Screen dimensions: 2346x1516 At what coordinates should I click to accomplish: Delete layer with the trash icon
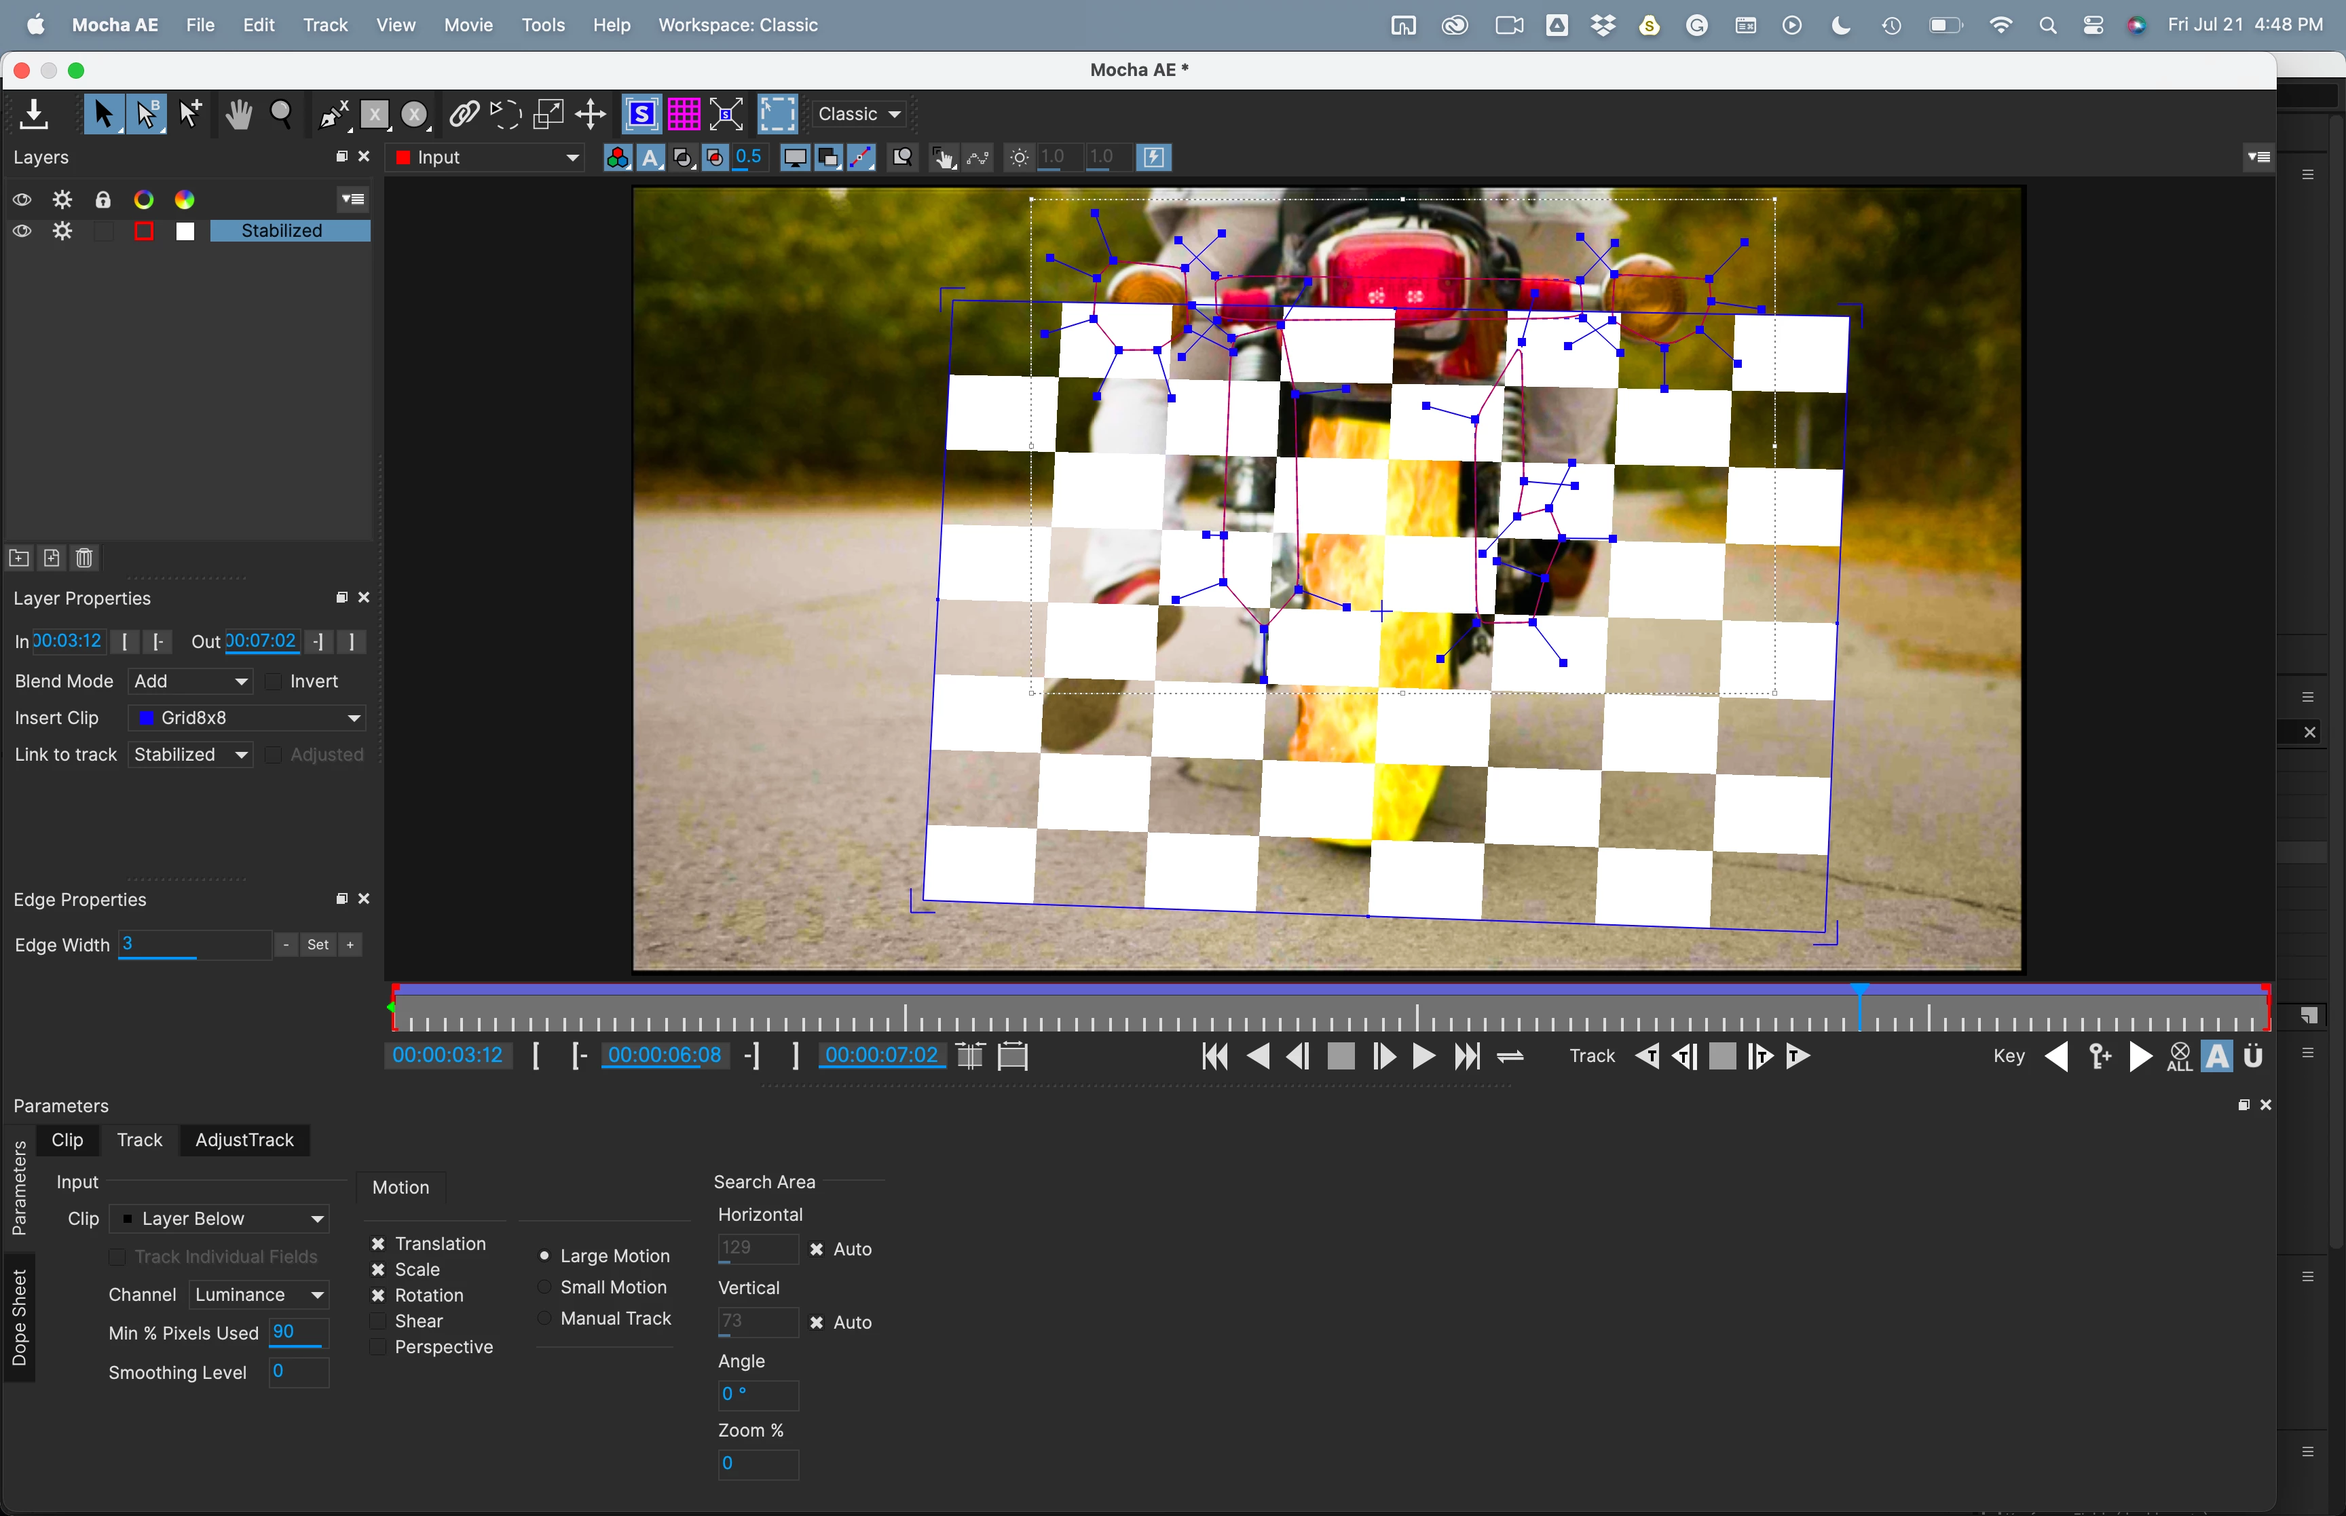[x=85, y=558]
